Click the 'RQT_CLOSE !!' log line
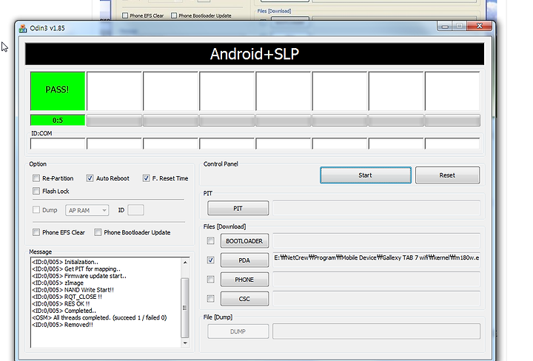Image resolution: width=533 pixels, height=361 pixels. [67, 297]
